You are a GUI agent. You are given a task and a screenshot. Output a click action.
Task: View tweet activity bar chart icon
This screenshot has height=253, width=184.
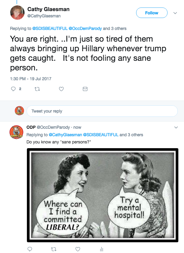(x=101, y=249)
